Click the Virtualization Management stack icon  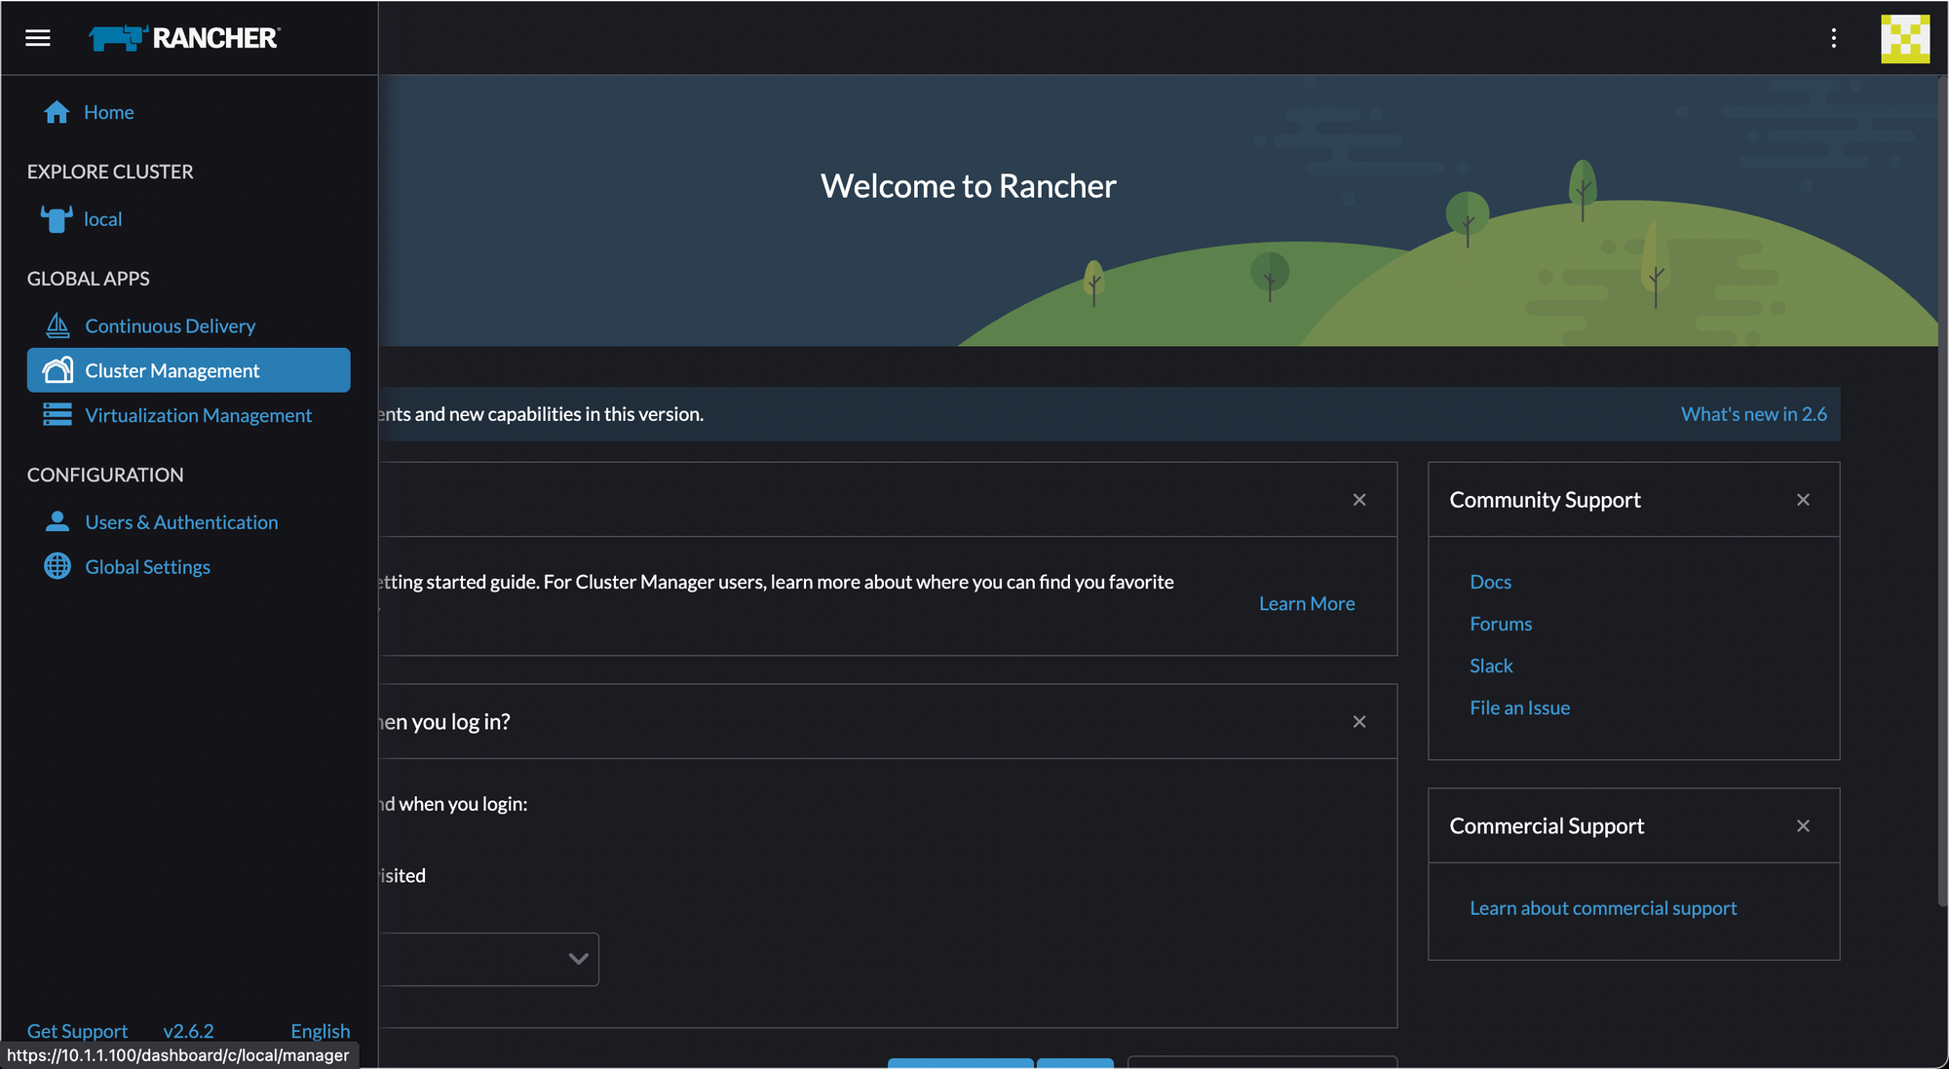click(57, 415)
